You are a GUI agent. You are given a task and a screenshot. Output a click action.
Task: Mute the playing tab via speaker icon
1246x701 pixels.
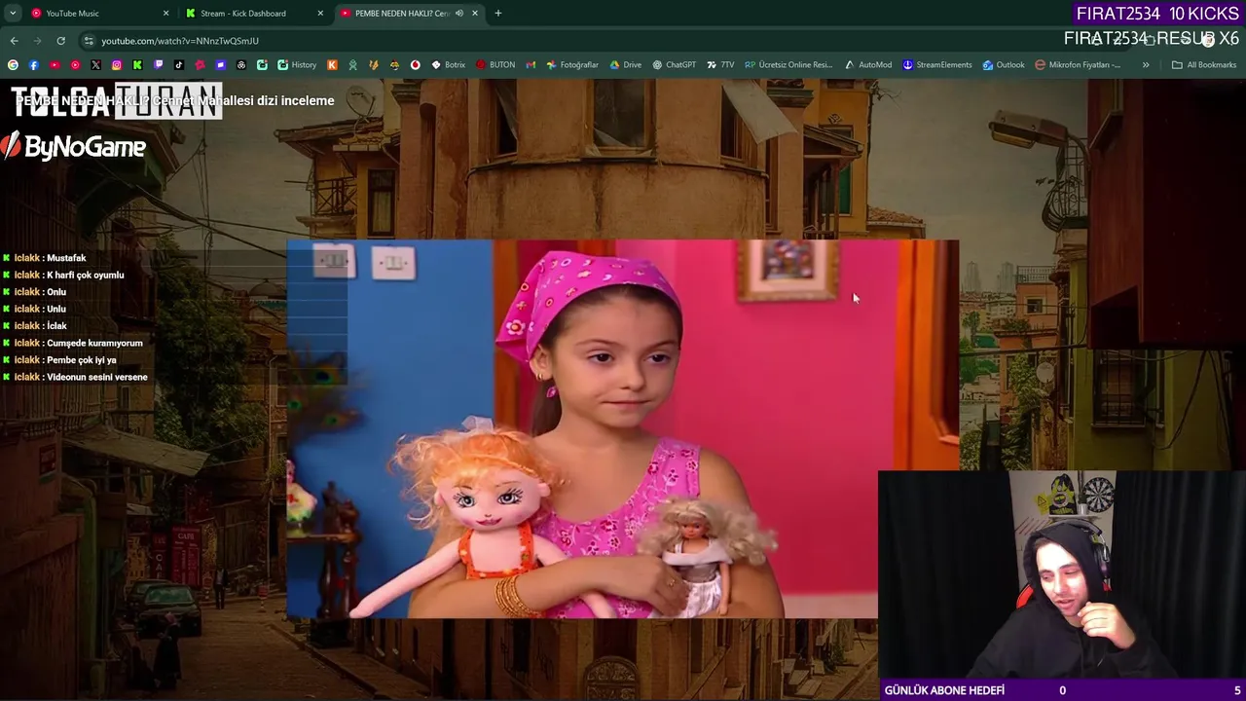pyautogui.click(x=459, y=13)
